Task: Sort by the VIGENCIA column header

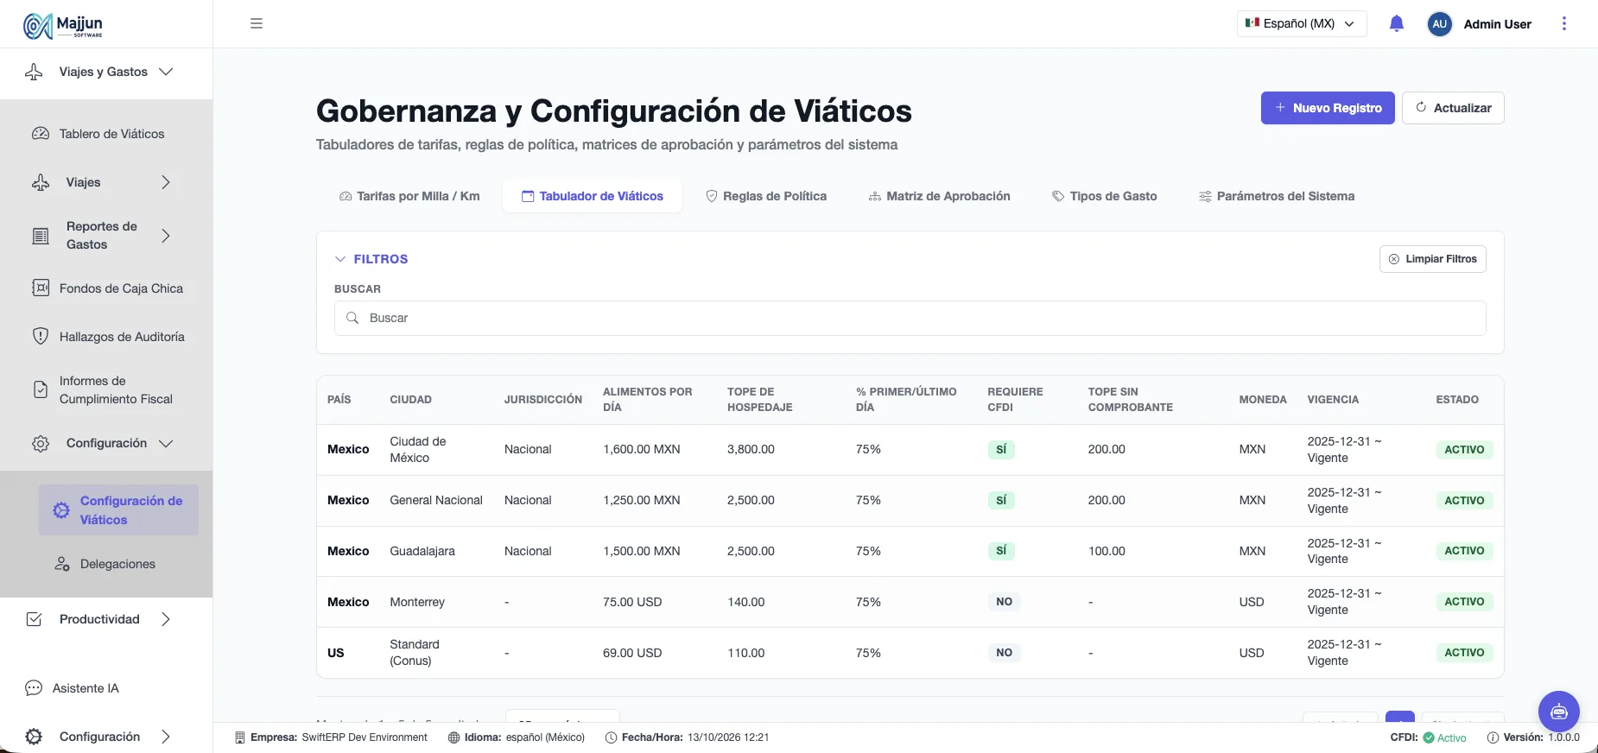Action: tap(1333, 400)
